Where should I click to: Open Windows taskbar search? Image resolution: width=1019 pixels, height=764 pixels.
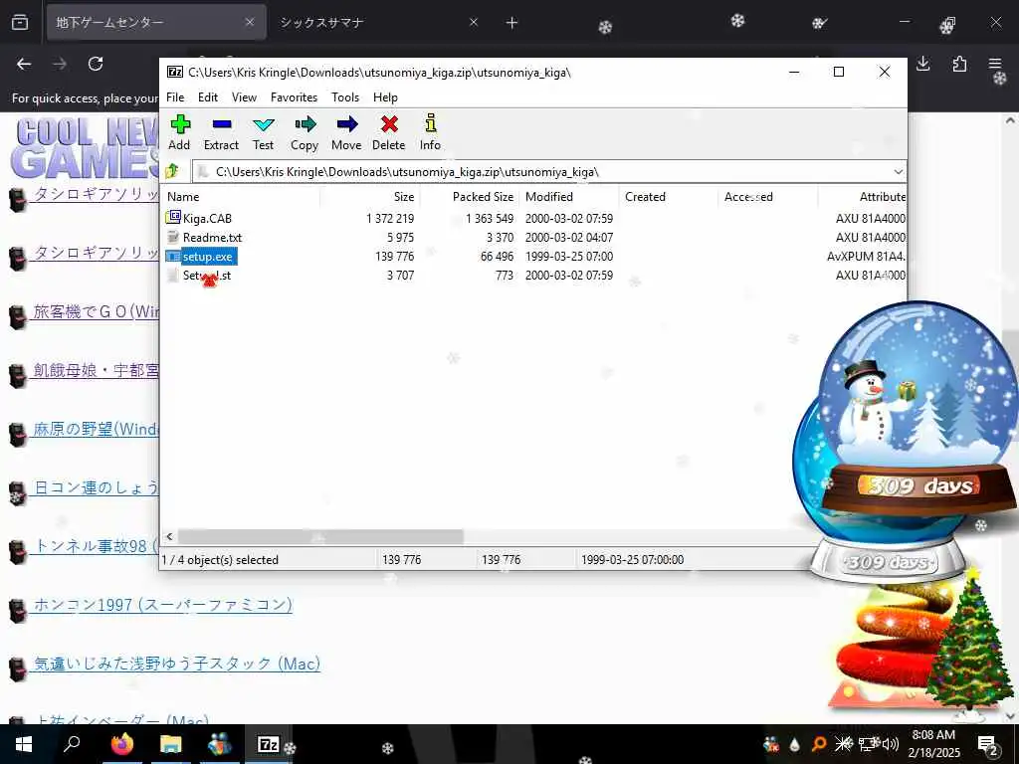[x=72, y=744]
